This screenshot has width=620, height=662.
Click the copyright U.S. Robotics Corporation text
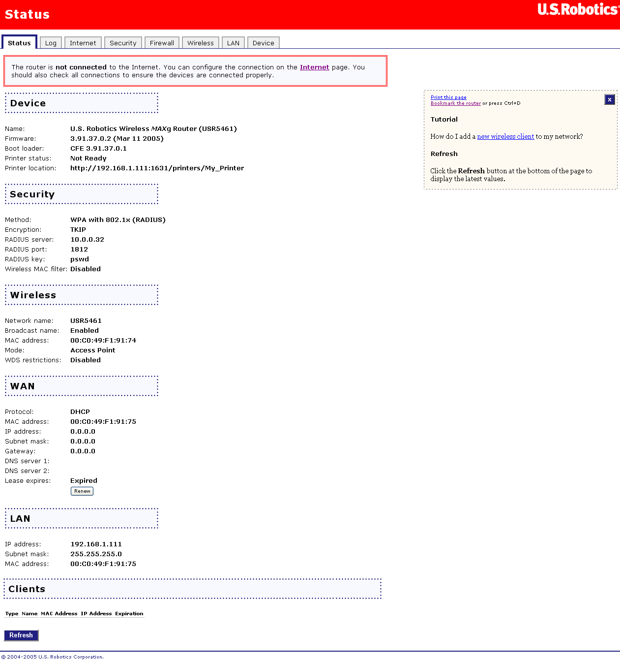[53, 657]
